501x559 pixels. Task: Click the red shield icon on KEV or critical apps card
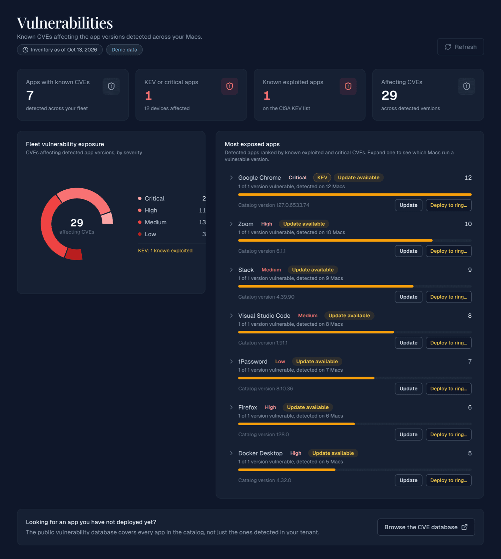[230, 86]
